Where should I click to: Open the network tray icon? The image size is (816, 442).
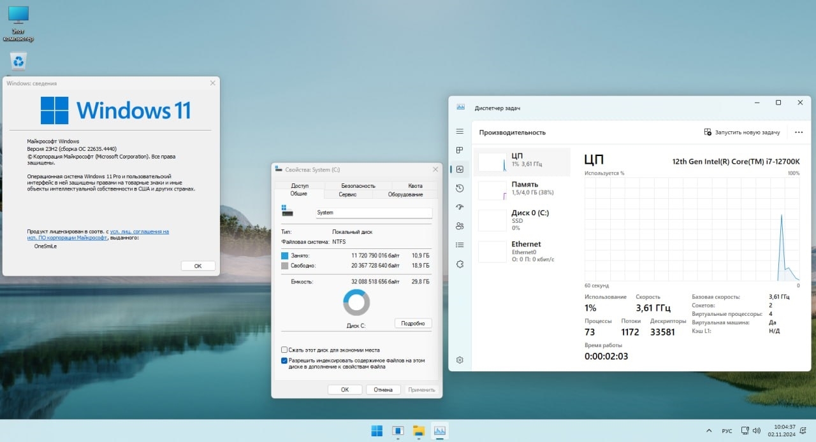pyautogui.click(x=744, y=431)
